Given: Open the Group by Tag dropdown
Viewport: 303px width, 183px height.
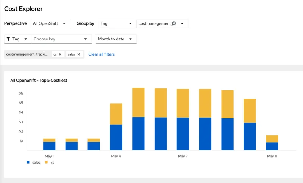Looking at the screenshot, I should pos(117,23).
